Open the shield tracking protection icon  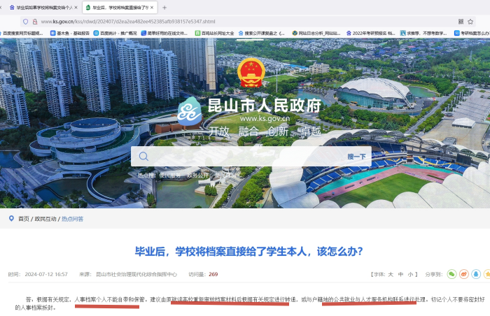(x=26, y=22)
